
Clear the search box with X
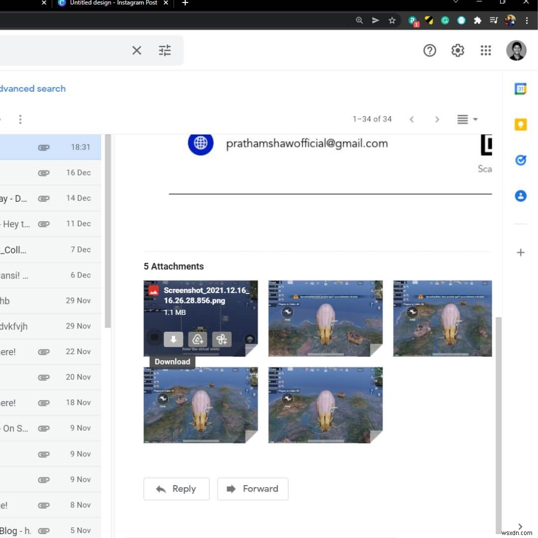coord(136,50)
